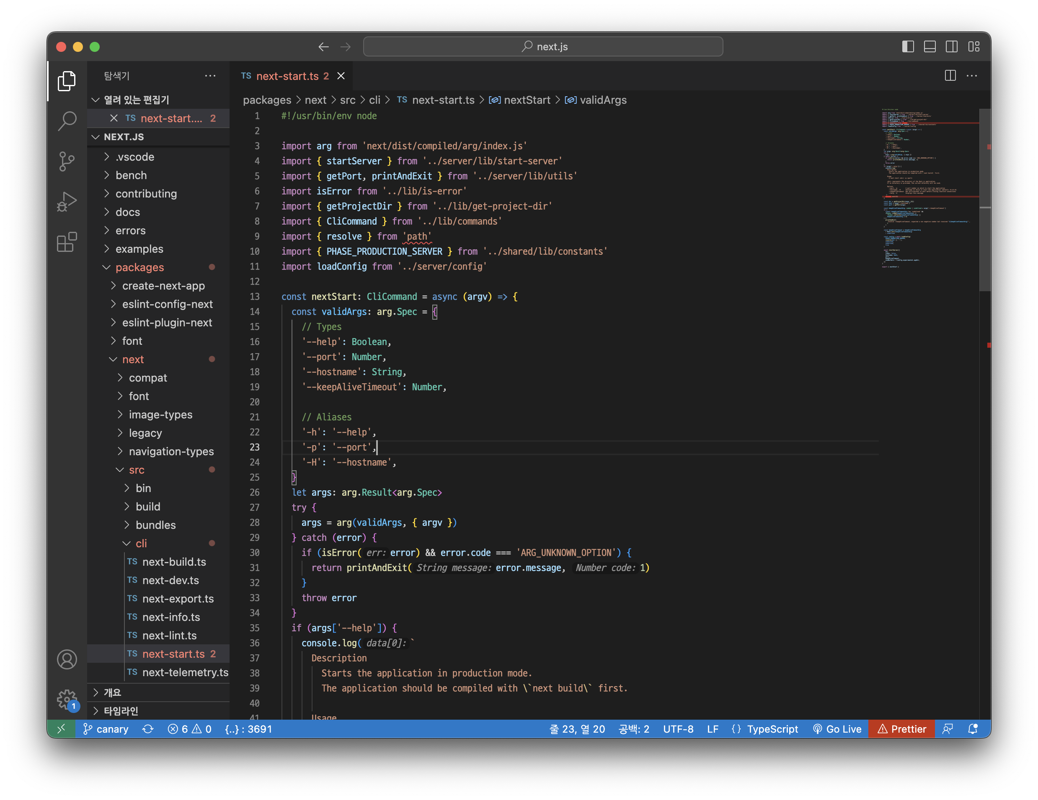Open the Accounts menu icon
This screenshot has height=800, width=1038.
[x=67, y=659]
